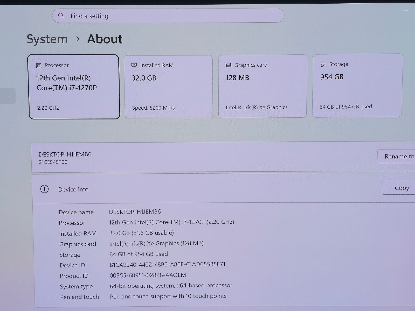This screenshot has width=415, height=311.
Task: Open the Installed RAM card
Action: pyautogui.click(x=168, y=87)
